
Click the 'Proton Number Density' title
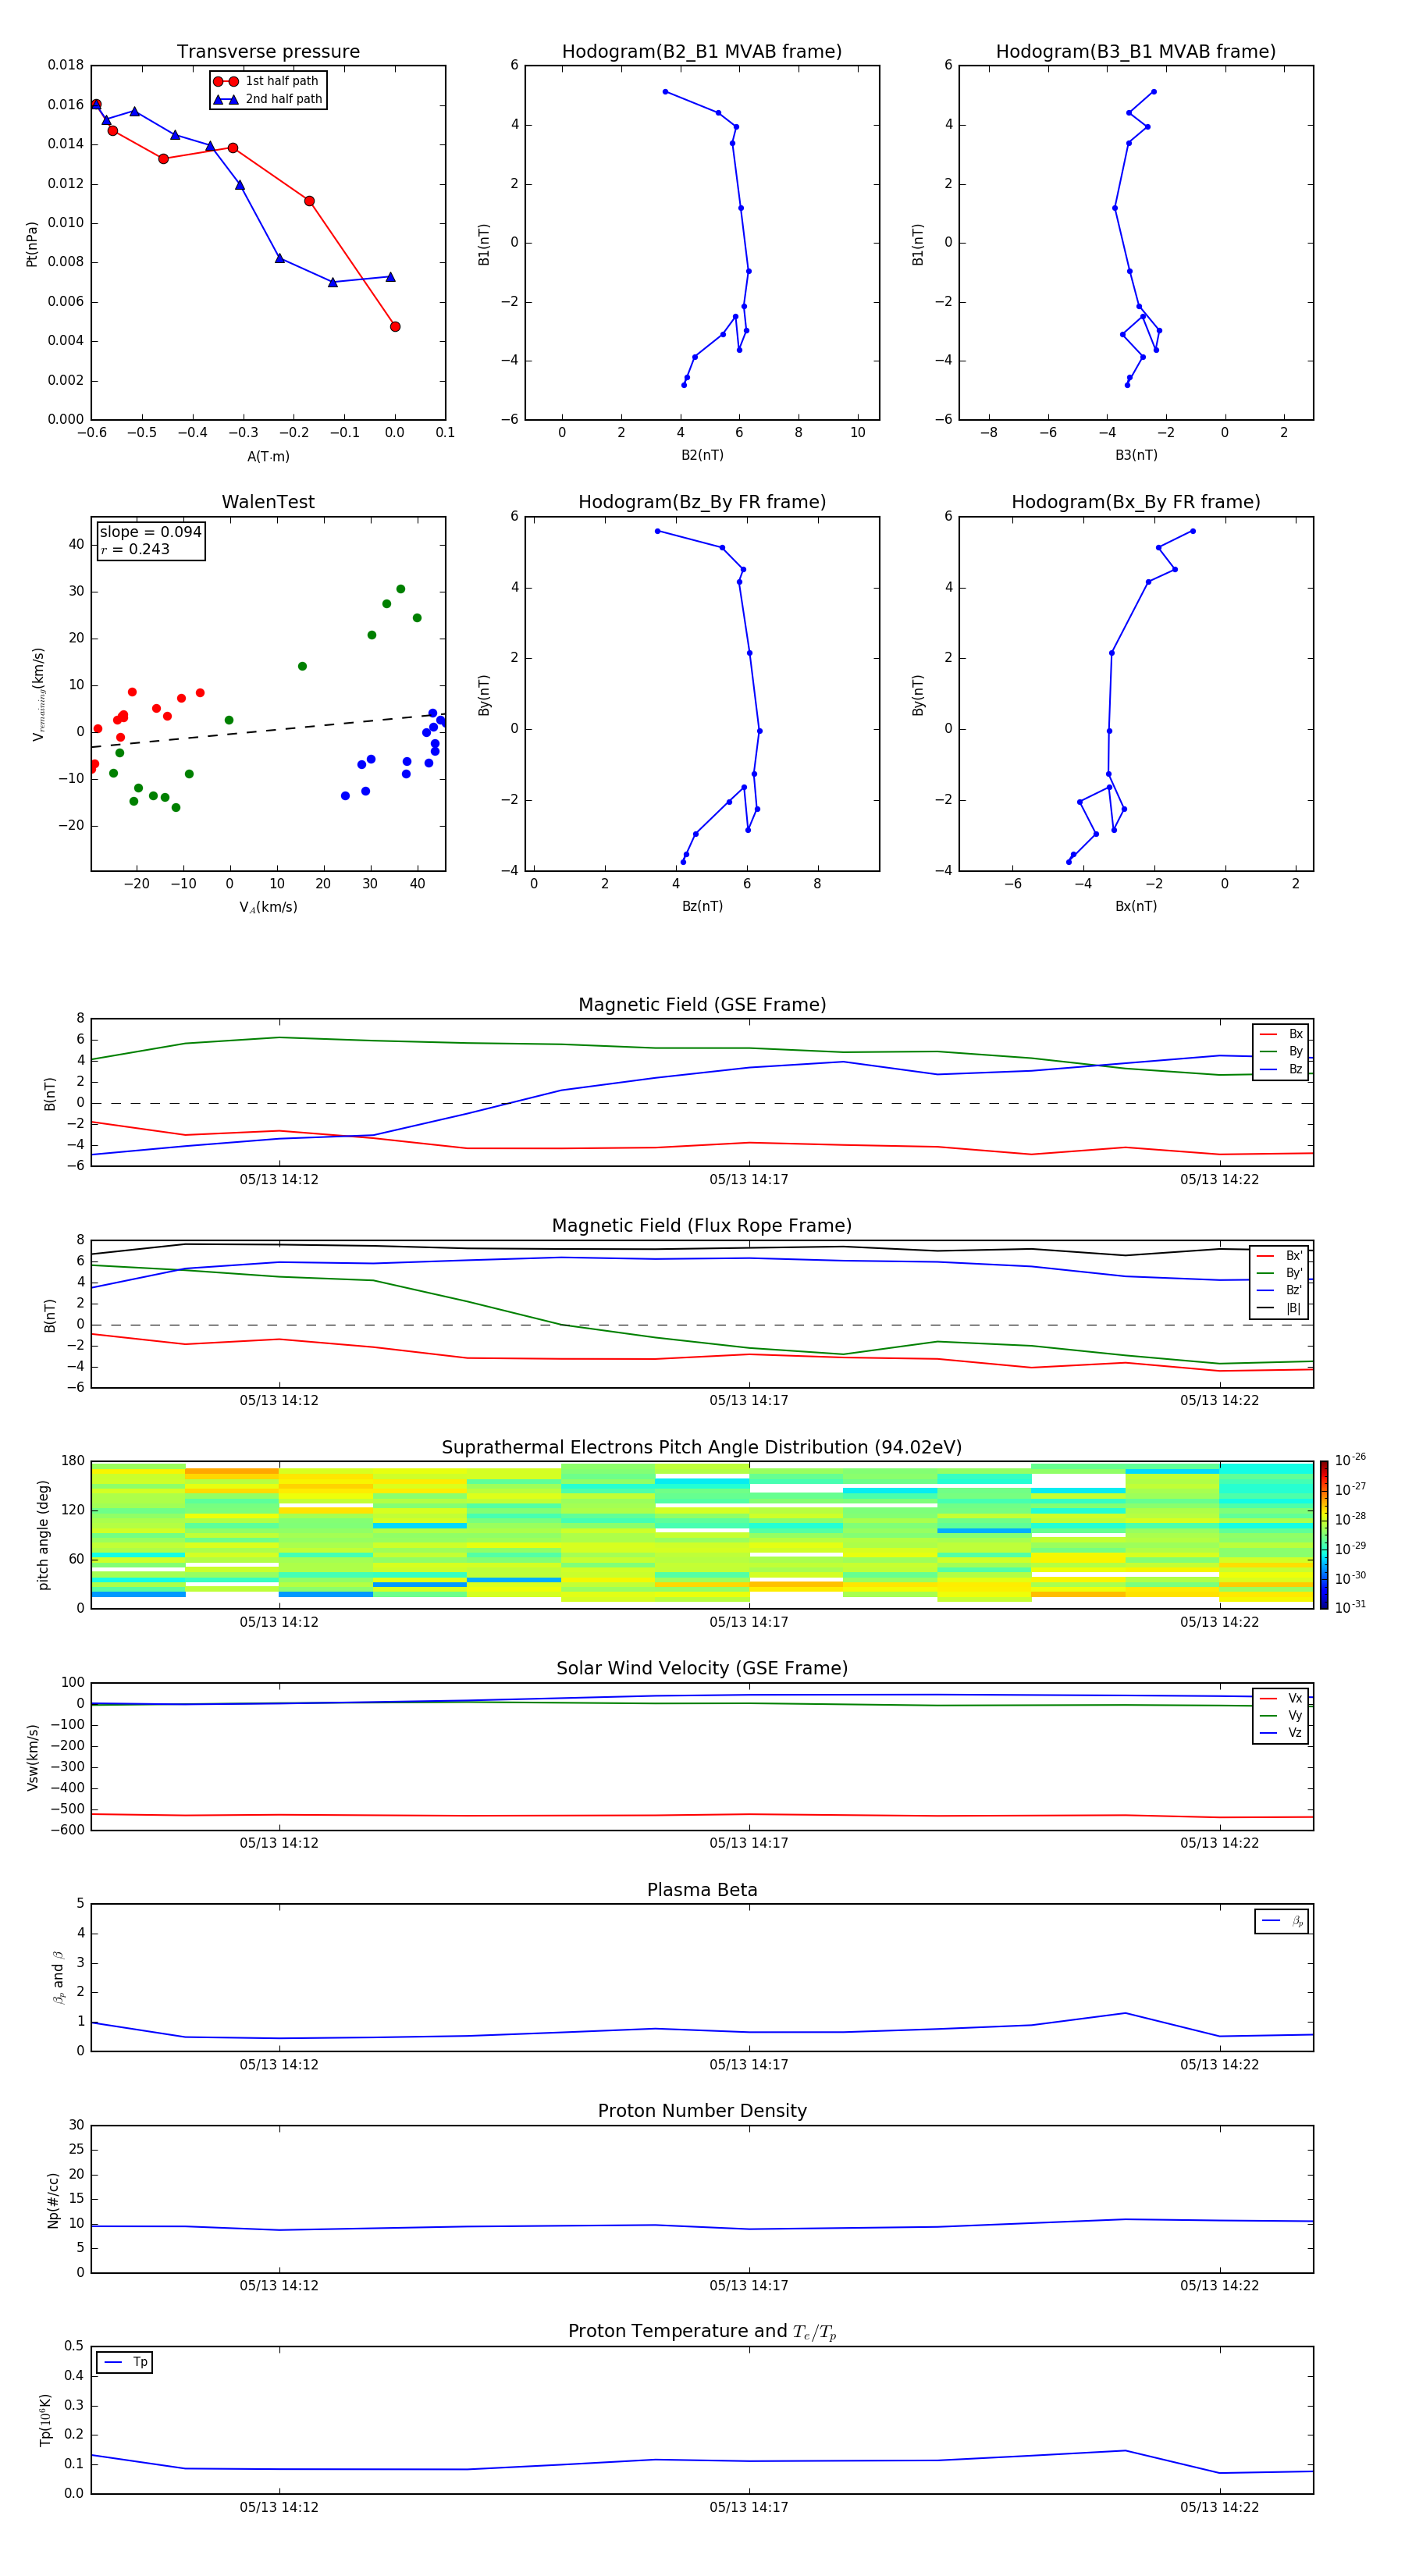pyautogui.click(x=702, y=2111)
